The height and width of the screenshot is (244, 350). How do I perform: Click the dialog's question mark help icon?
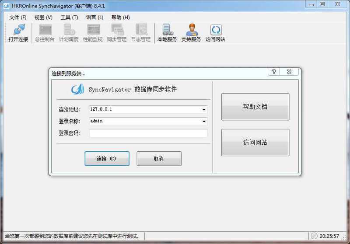pos(274,72)
